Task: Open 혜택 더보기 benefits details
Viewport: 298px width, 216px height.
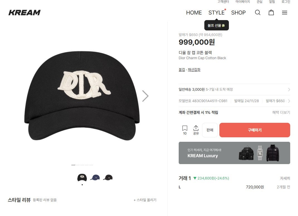Action: (x=281, y=112)
